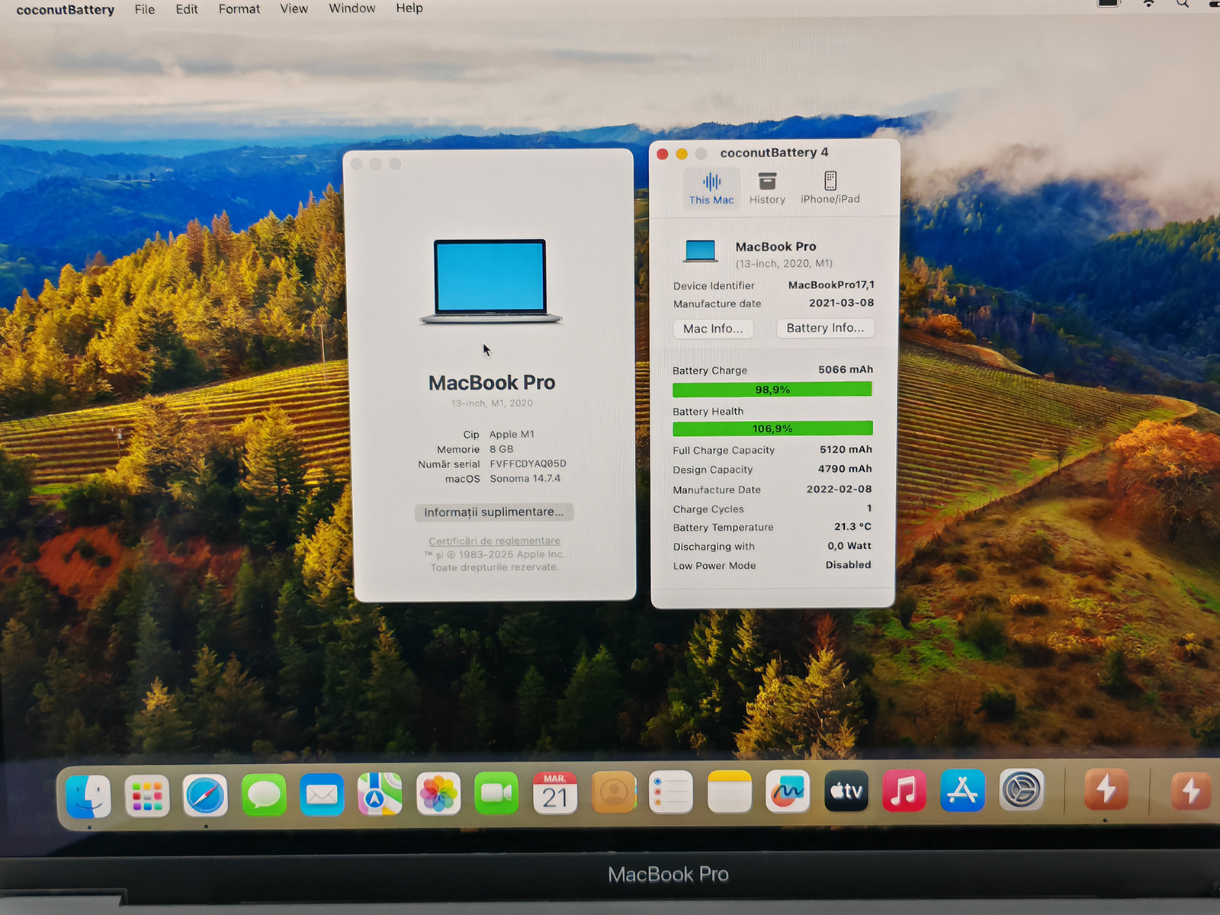
Task: Open the Help menu
Action: 409,8
